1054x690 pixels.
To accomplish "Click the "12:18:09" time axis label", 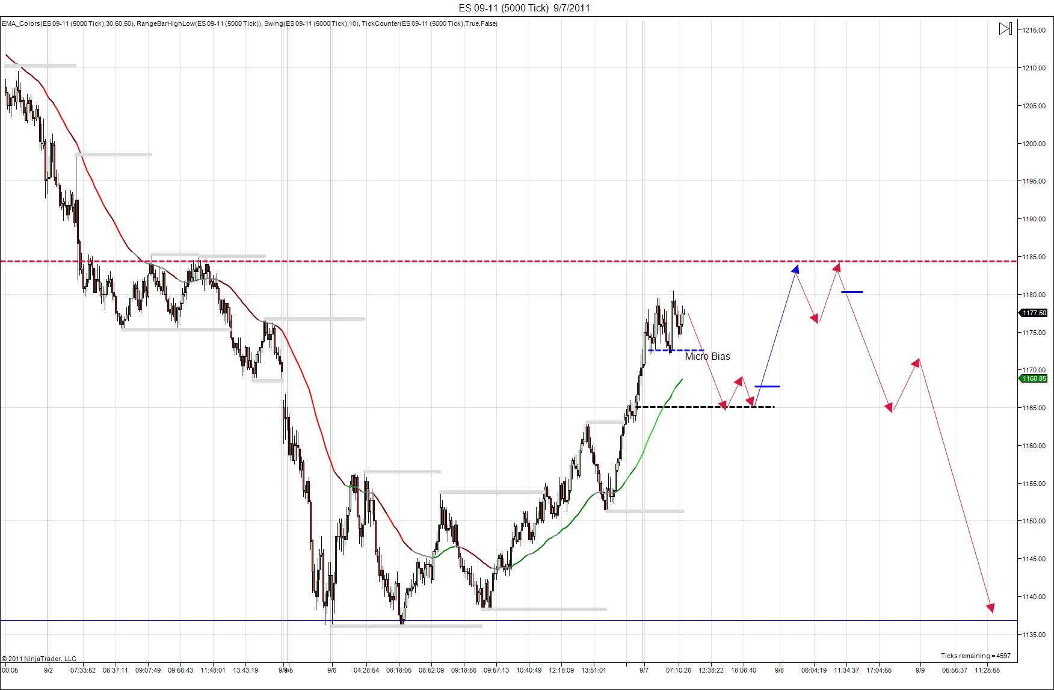I will pos(561,670).
